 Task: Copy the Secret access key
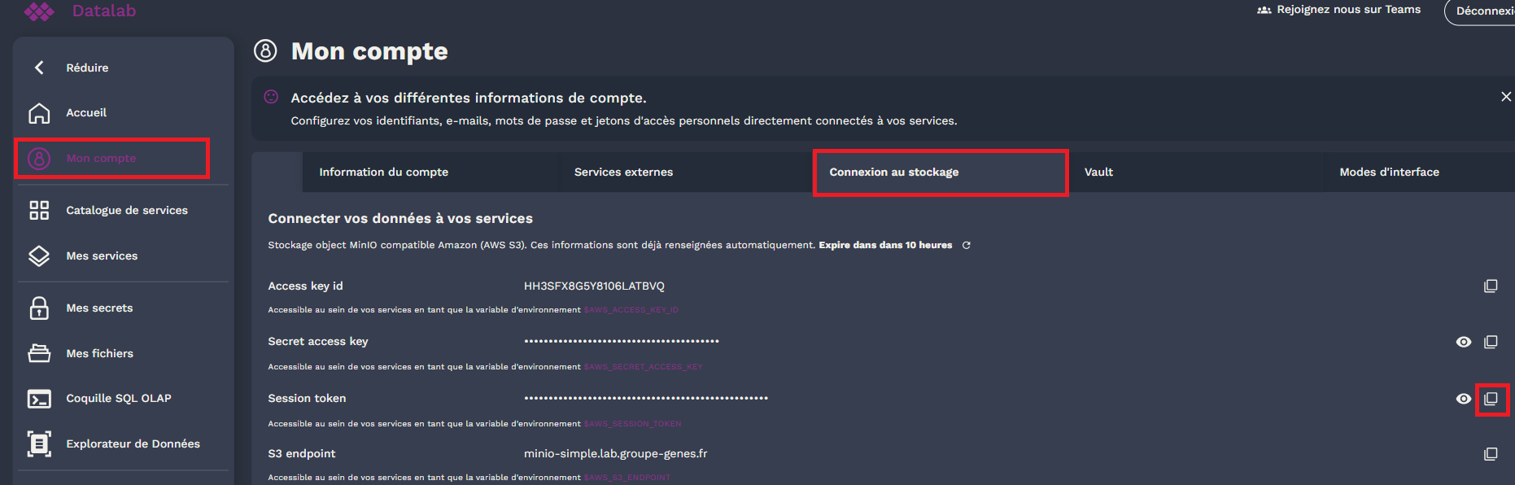coord(1490,342)
